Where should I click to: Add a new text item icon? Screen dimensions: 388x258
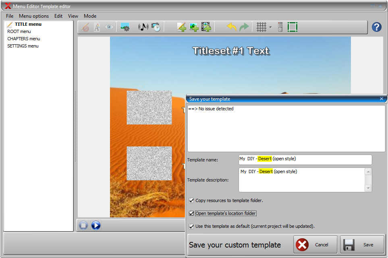(182, 27)
